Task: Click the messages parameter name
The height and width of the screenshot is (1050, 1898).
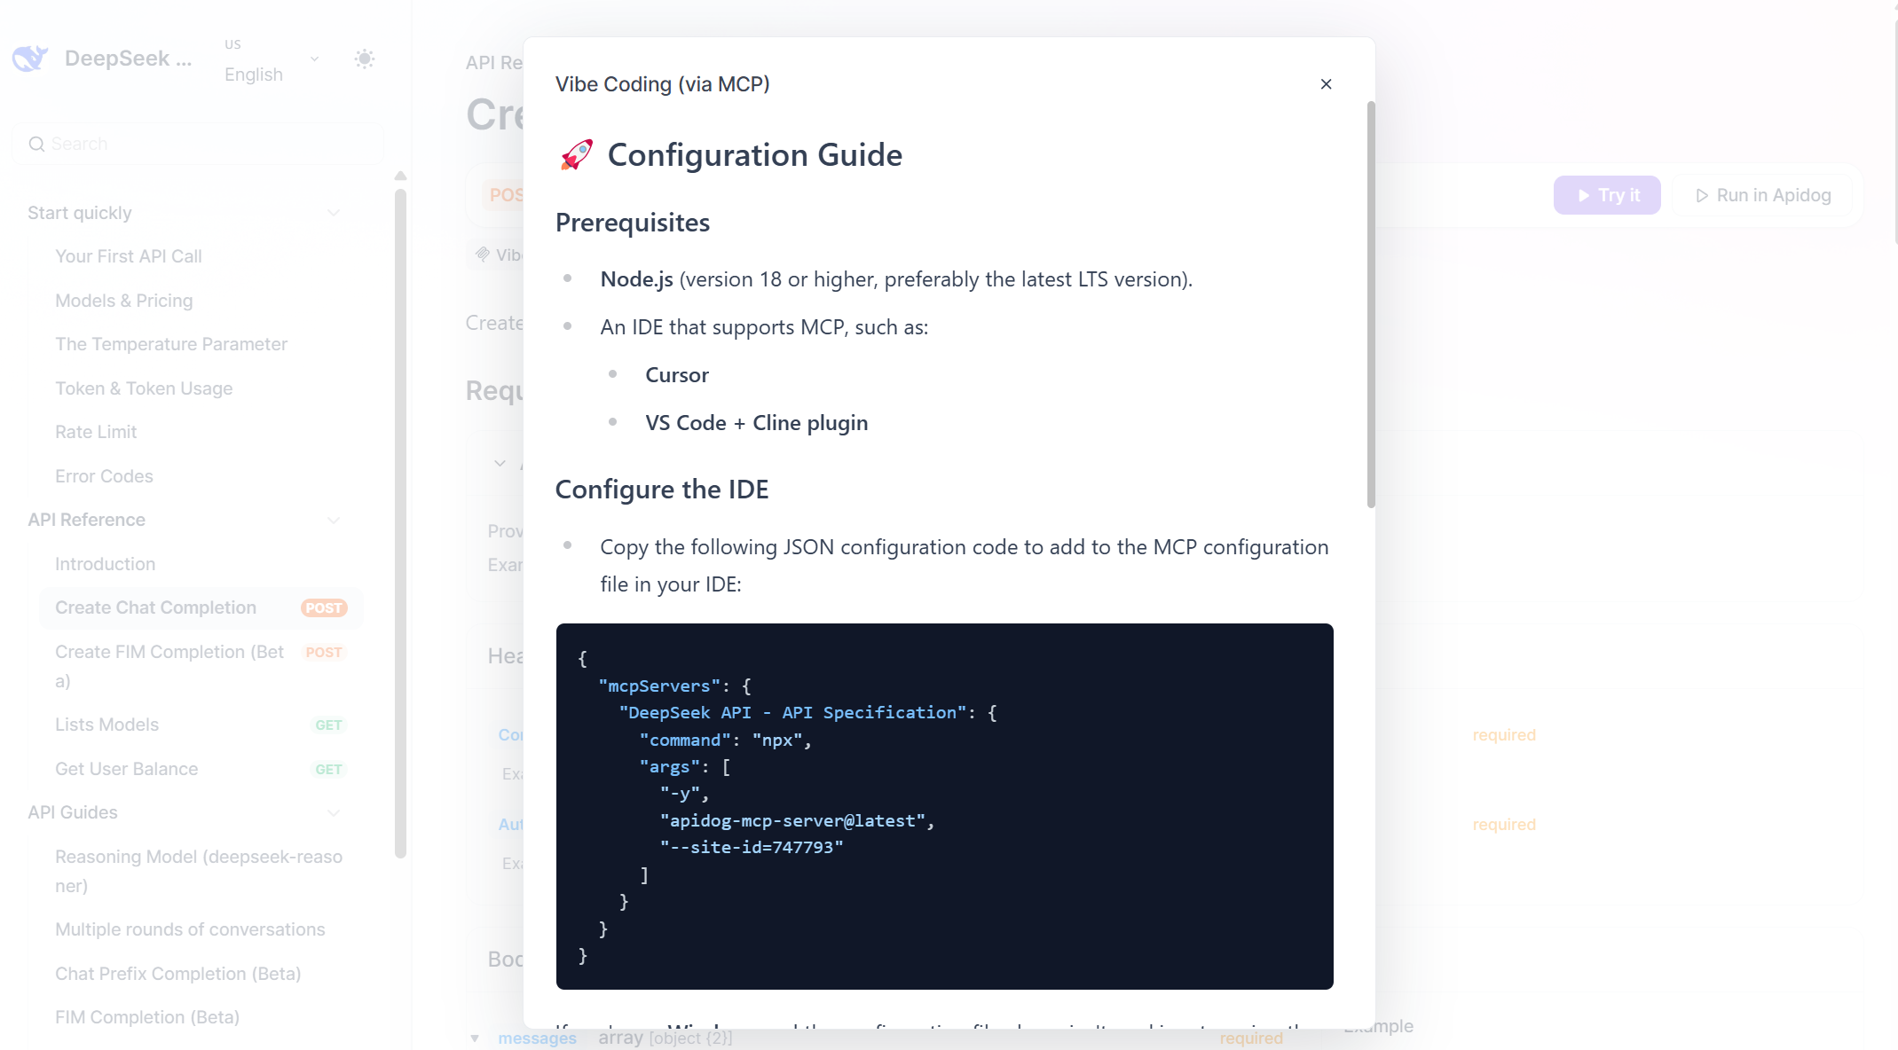Action: pos(537,1038)
